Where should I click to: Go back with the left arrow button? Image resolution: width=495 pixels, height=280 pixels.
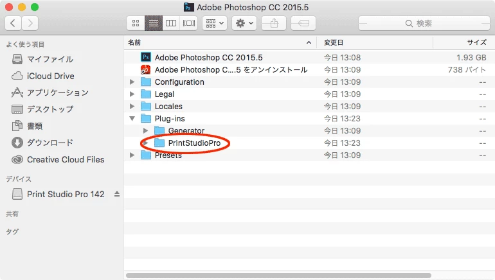(13, 23)
